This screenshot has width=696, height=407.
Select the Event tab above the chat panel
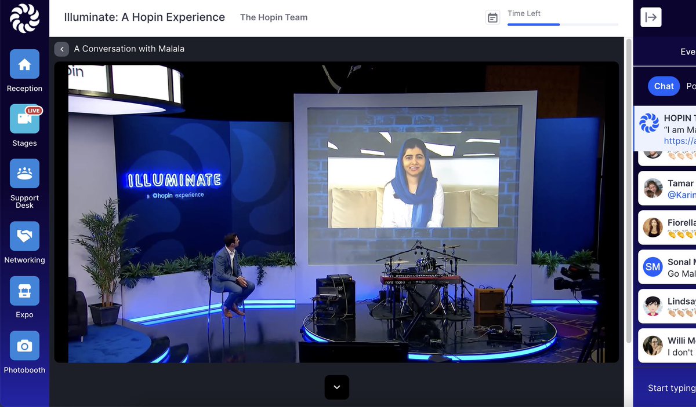pyautogui.click(x=687, y=52)
